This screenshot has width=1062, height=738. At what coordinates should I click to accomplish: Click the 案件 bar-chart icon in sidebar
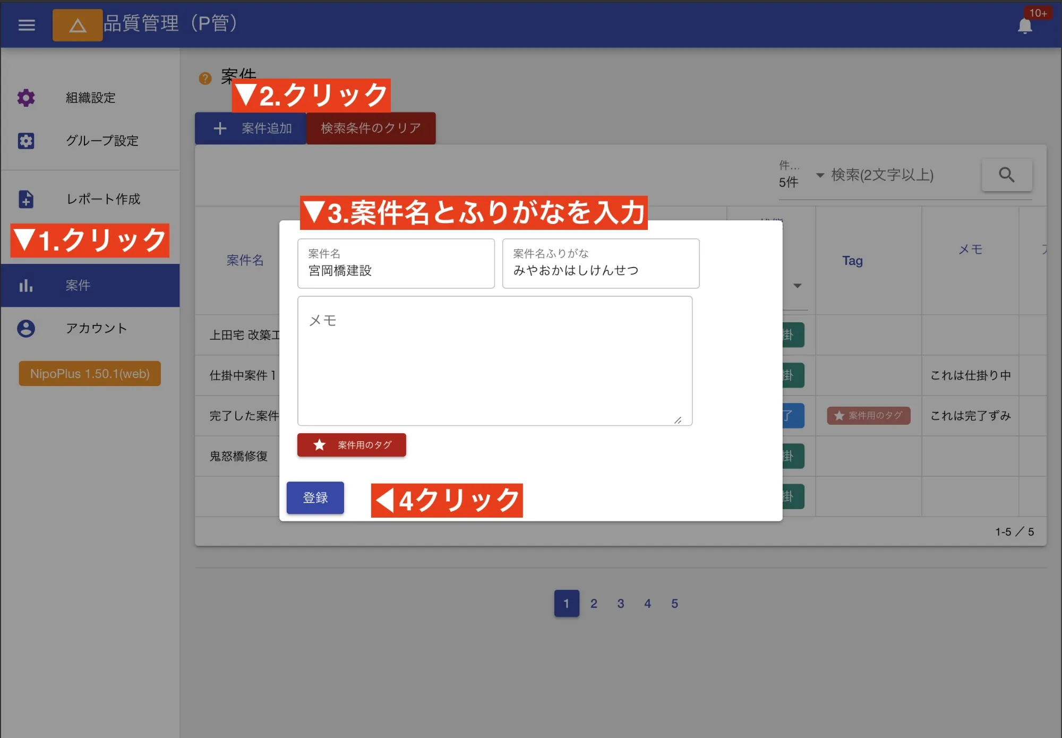[26, 285]
